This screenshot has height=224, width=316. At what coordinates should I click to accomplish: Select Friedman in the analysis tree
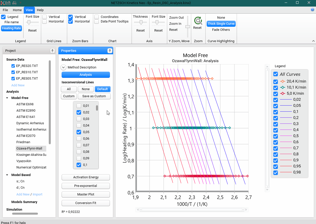coord(23,142)
